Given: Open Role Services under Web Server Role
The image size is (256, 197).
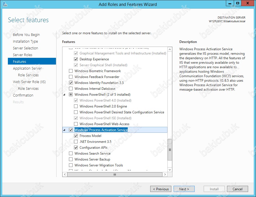Looking at the screenshot, I should (x=28, y=89).
